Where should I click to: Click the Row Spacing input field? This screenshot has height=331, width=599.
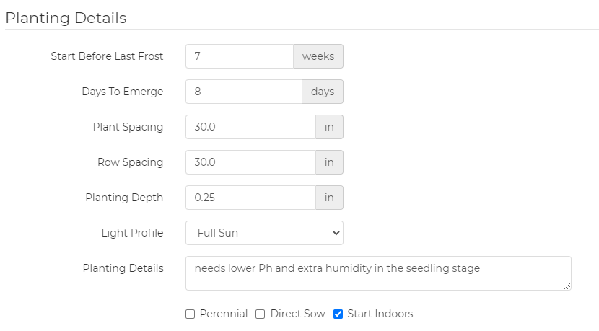[x=250, y=162]
